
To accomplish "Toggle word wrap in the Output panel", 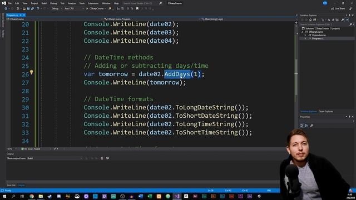I will [x=107, y=158].
